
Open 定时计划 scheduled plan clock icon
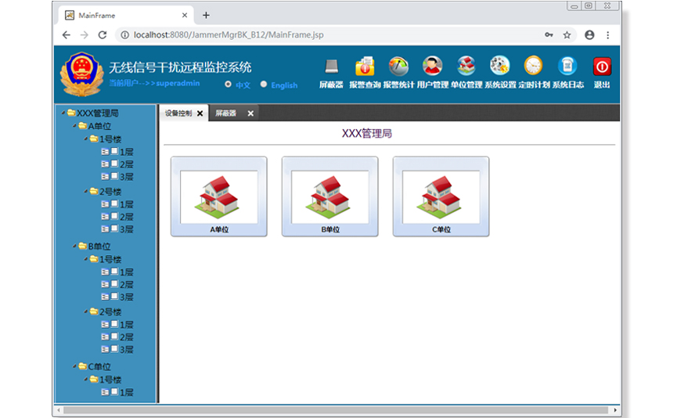point(534,66)
